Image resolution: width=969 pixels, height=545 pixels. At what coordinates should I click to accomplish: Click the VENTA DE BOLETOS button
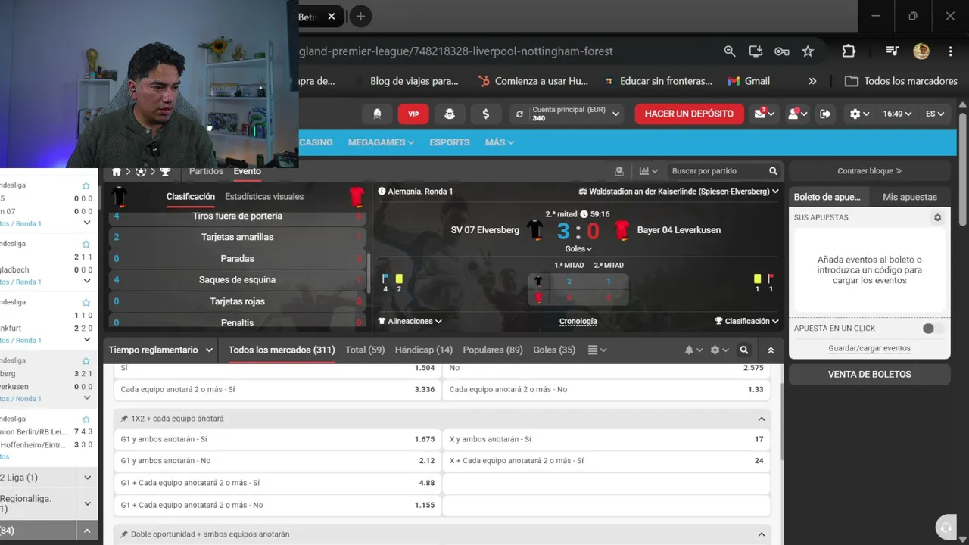point(870,374)
